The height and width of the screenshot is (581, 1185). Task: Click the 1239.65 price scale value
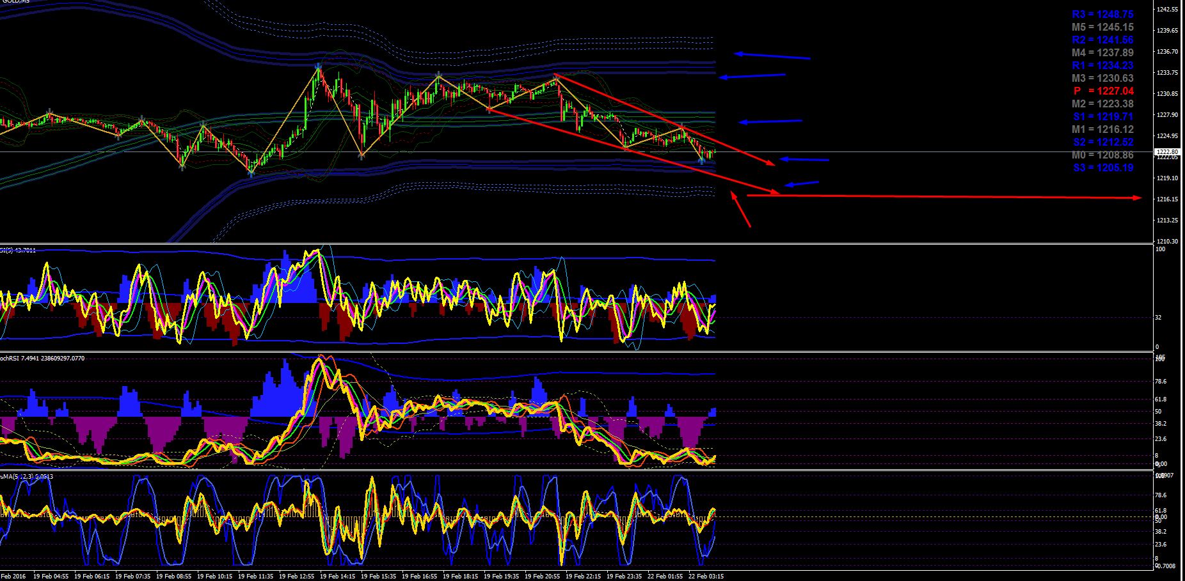tap(1167, 31)
